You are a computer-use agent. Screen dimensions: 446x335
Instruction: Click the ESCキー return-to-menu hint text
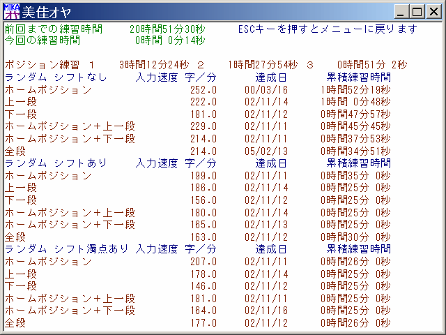coord(328,29)
